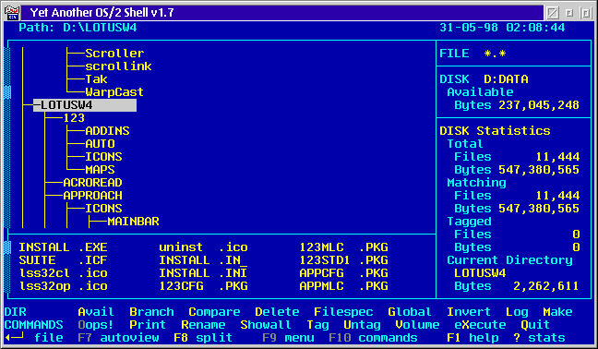Image resolution: width=598 pixels, height=349 pixels.
Task: Run the Global command
Action: coord(410,312)
